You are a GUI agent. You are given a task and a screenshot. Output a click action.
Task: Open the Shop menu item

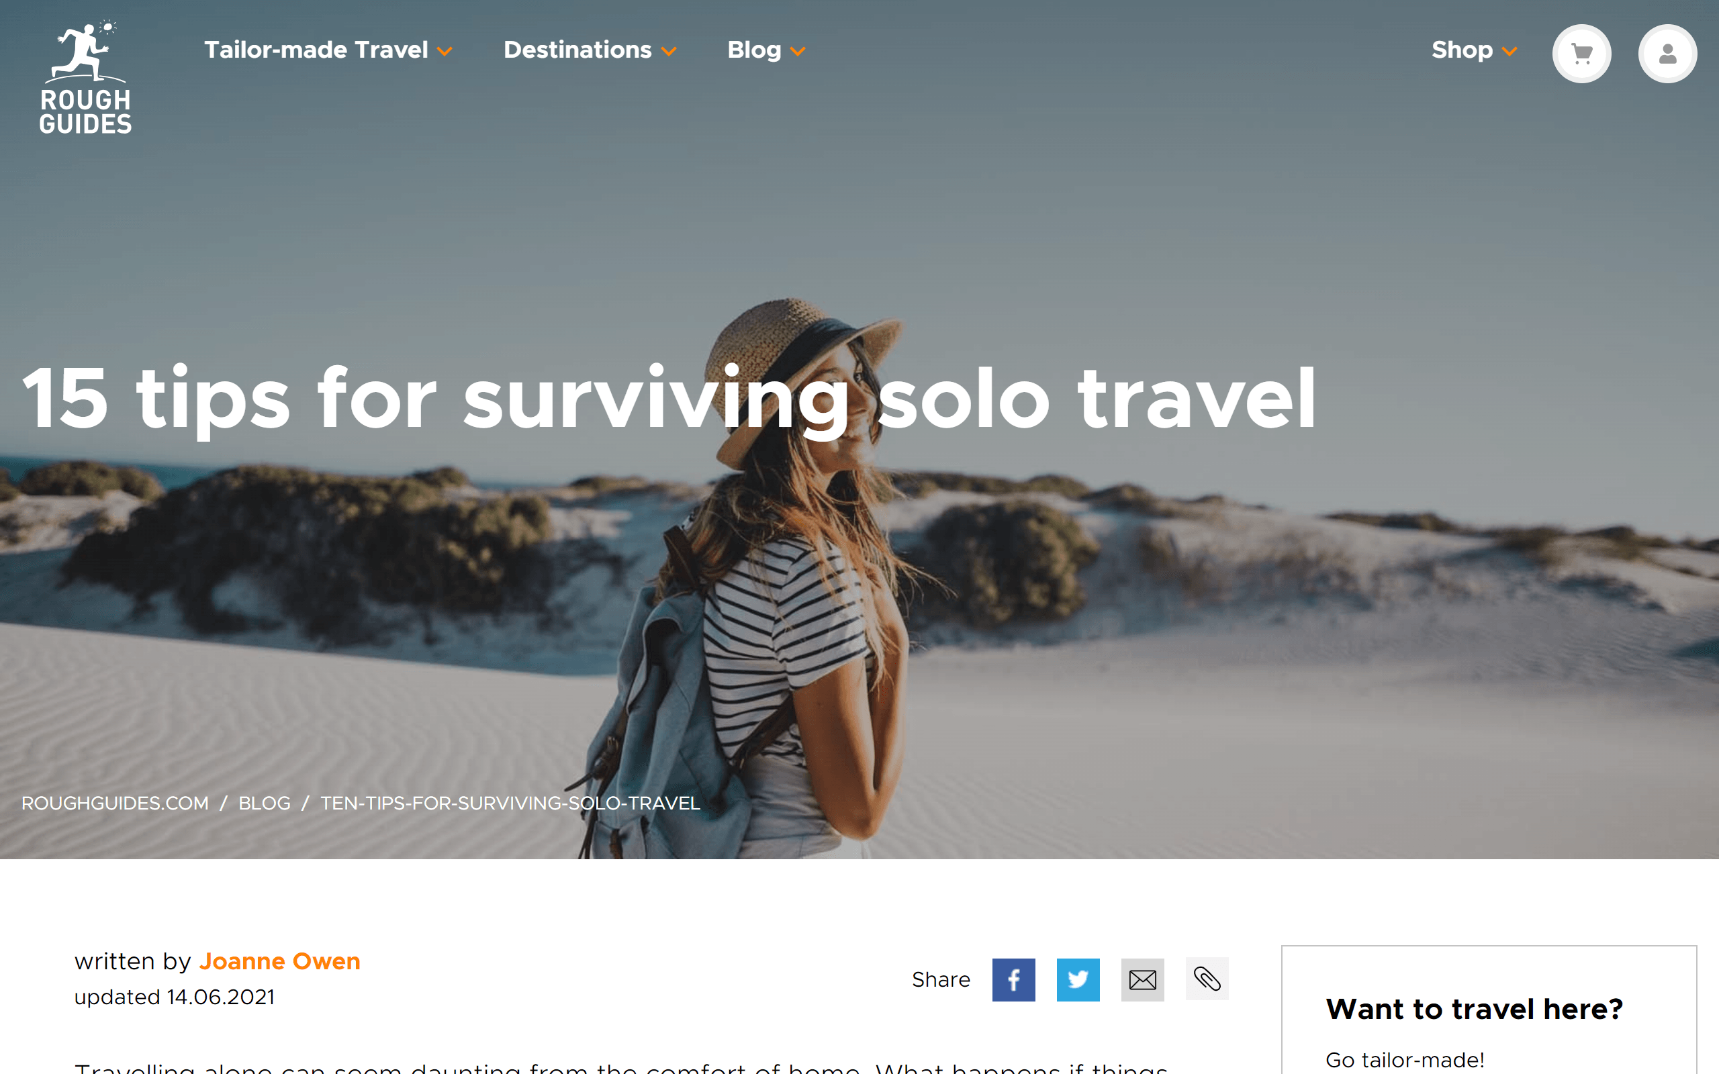pos(1462,50)
